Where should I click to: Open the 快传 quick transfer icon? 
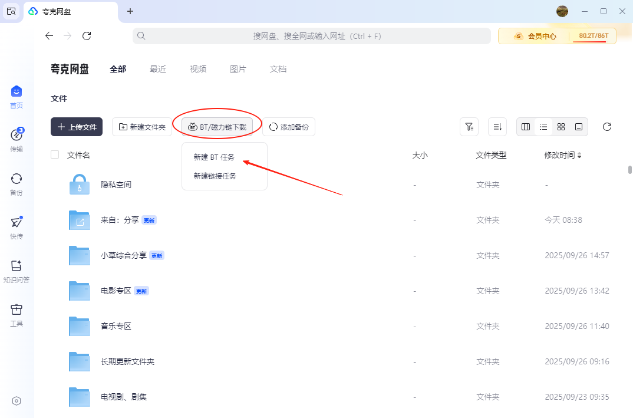[17, 223]
